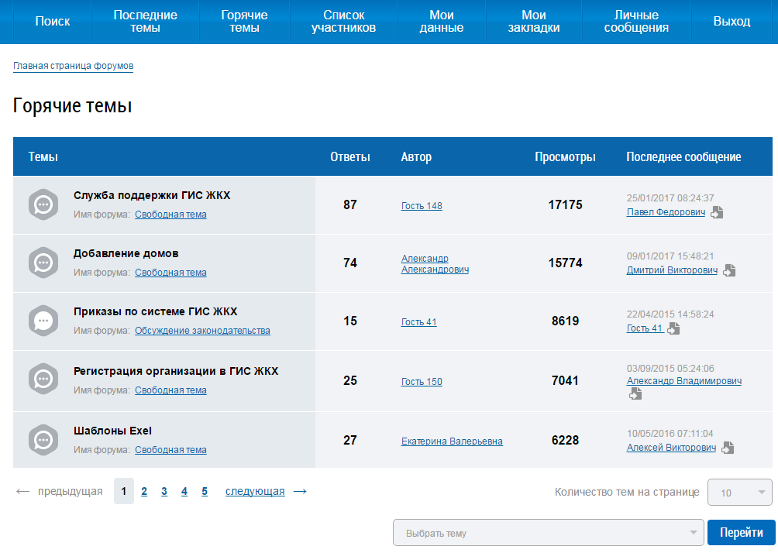The image size is (778, 553).
Task: Open the topics-per-page count dropdown
Action: (x=739, y=492)
